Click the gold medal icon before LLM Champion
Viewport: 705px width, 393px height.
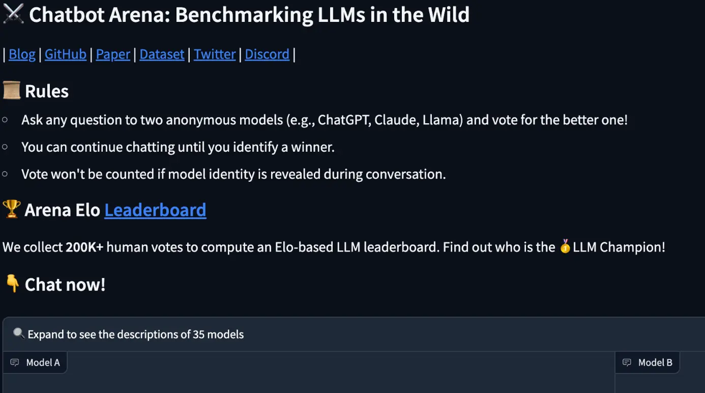(x=565, y=247)
